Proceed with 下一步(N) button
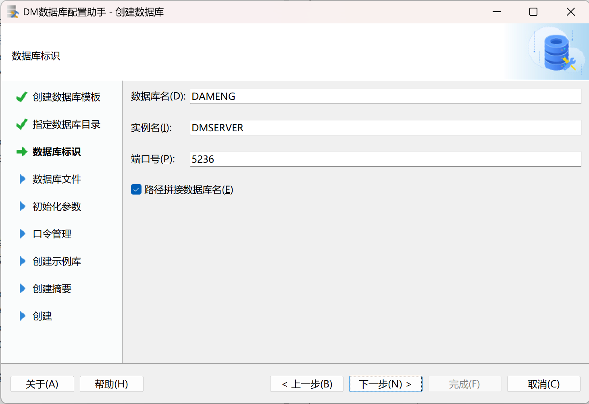Screen dimensions: 589x404 point(386,384)
